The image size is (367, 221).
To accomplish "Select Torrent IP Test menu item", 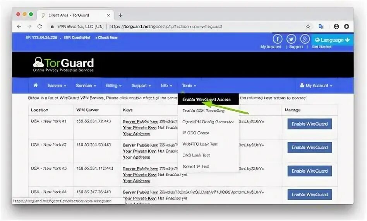I will click(208, 167).
